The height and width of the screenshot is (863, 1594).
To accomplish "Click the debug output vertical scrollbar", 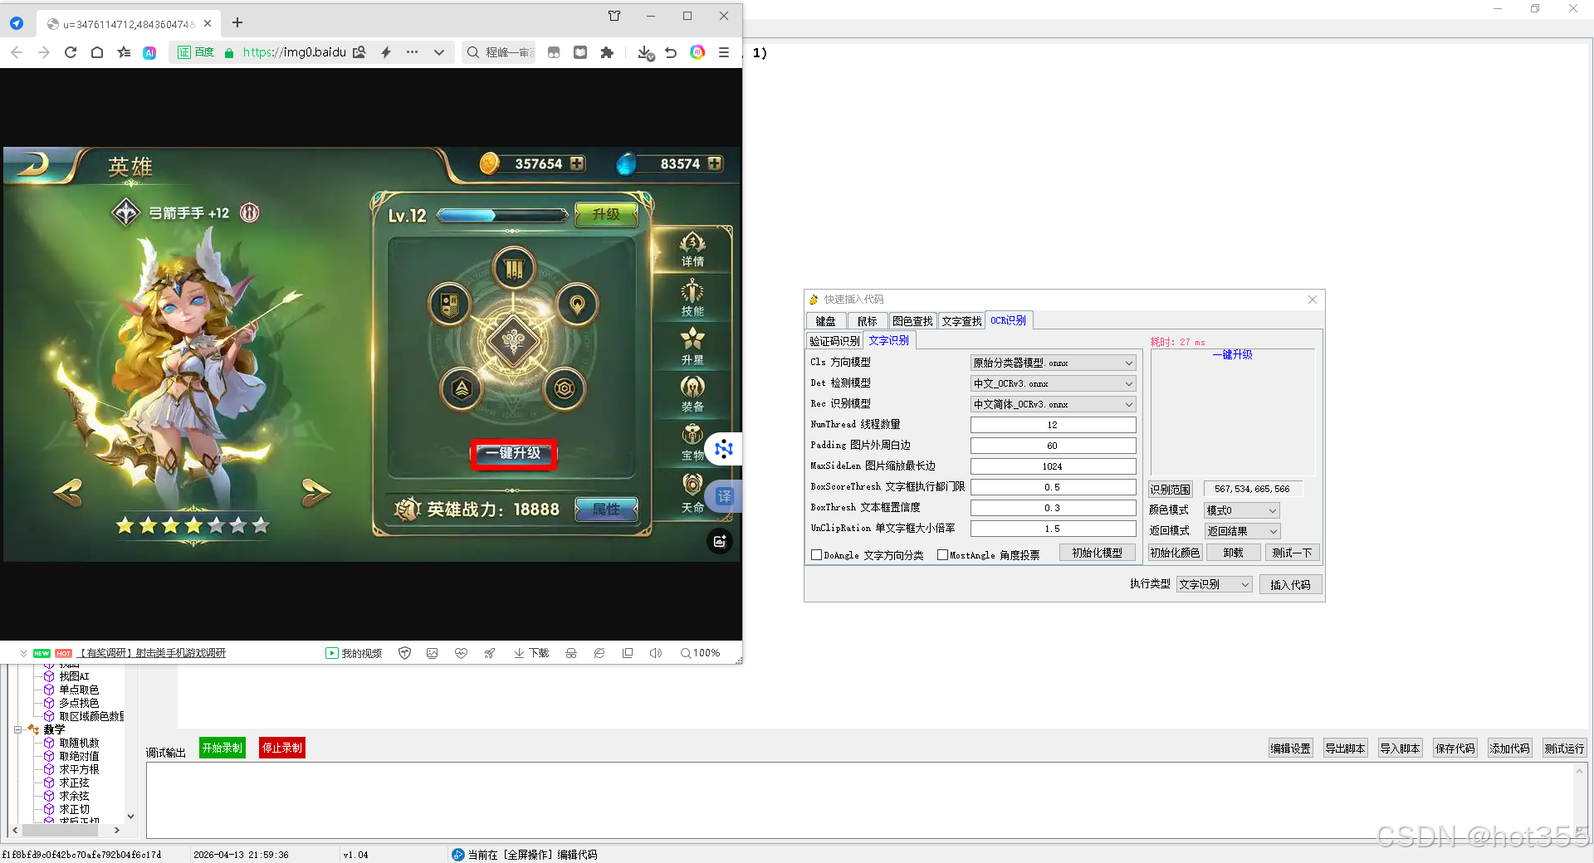I will (1580, 801).
